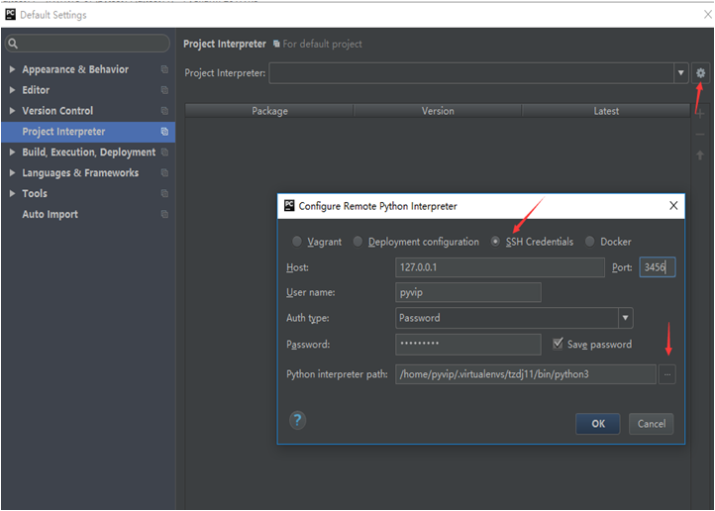This screenshot has width=715, height=511.
Task: Confirm dialog with OK button
Action: [x=598, y=424]
